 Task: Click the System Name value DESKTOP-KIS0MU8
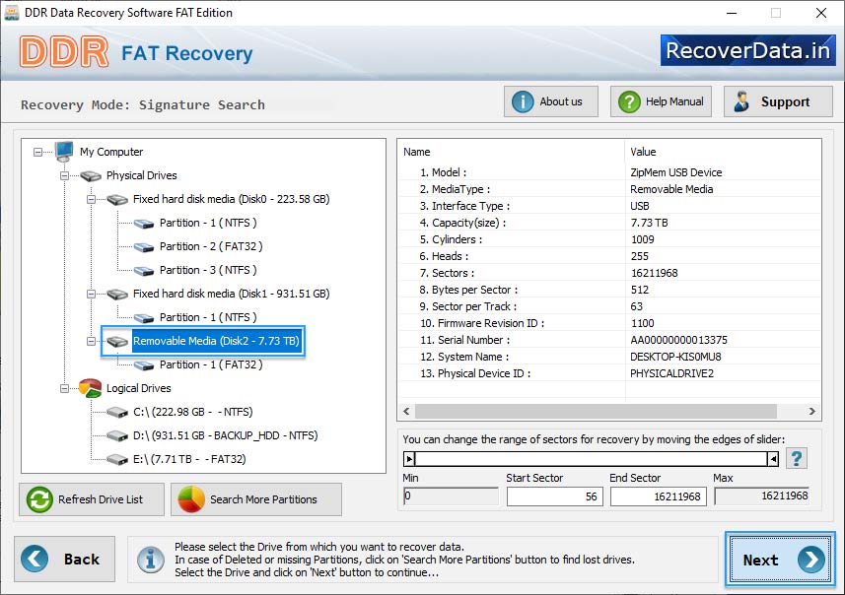pyautogui.click(x=675, y=357)
